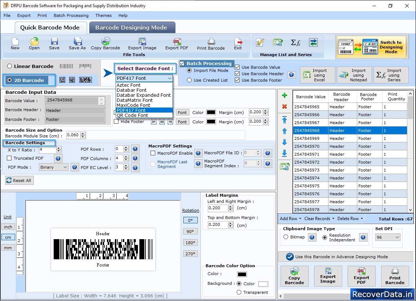
Task: Collapse the PDF417 Font dropdown
Action: (x=170, y=78)
